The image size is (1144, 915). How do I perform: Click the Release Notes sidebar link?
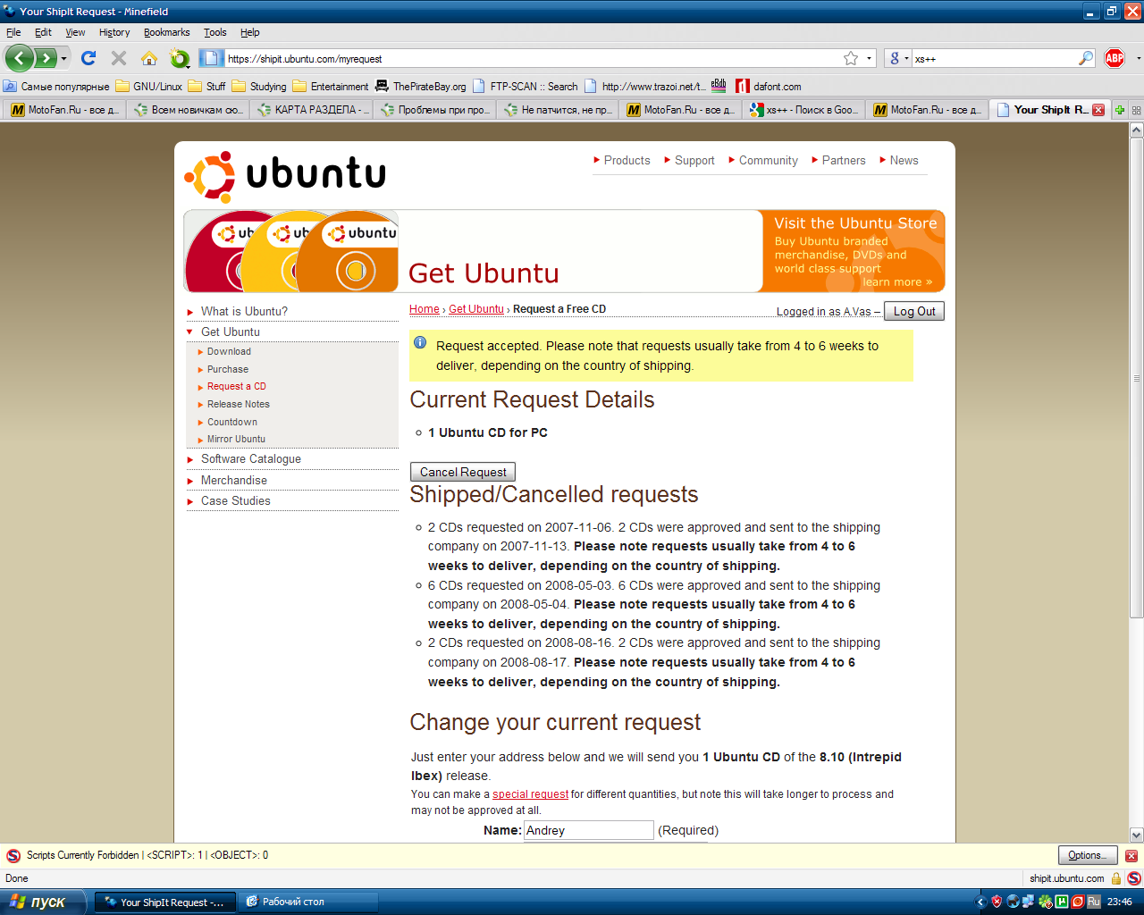click(x=238, y=404)
